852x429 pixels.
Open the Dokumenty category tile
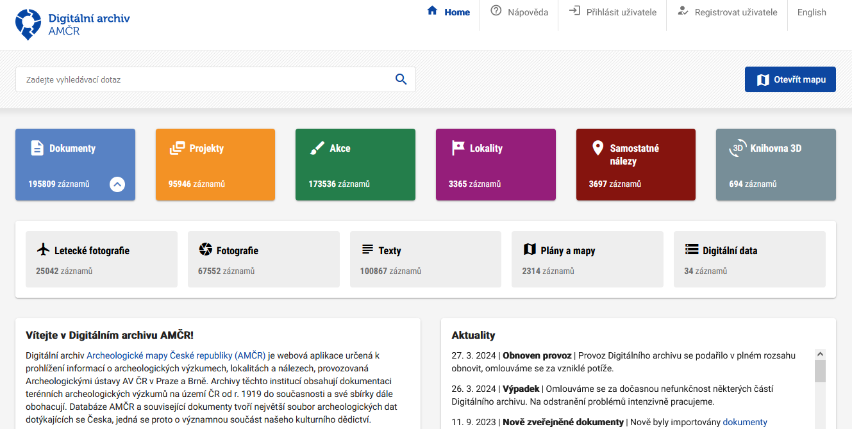(72, 149)
